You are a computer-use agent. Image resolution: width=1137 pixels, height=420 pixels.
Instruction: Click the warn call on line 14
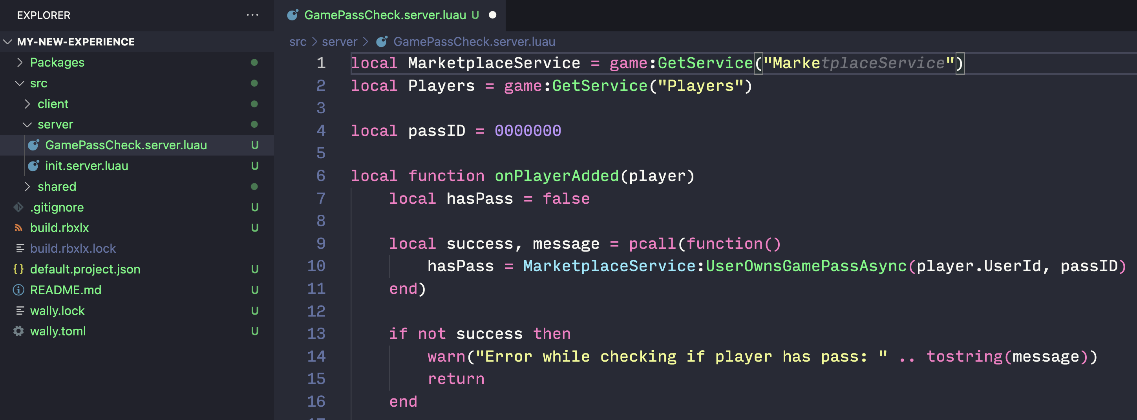click(446, 356)
